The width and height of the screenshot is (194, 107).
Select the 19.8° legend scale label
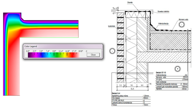coord(81,51)
